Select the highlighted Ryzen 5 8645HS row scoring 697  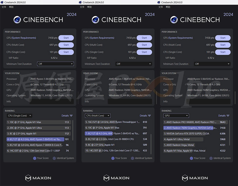pos(116,133)
